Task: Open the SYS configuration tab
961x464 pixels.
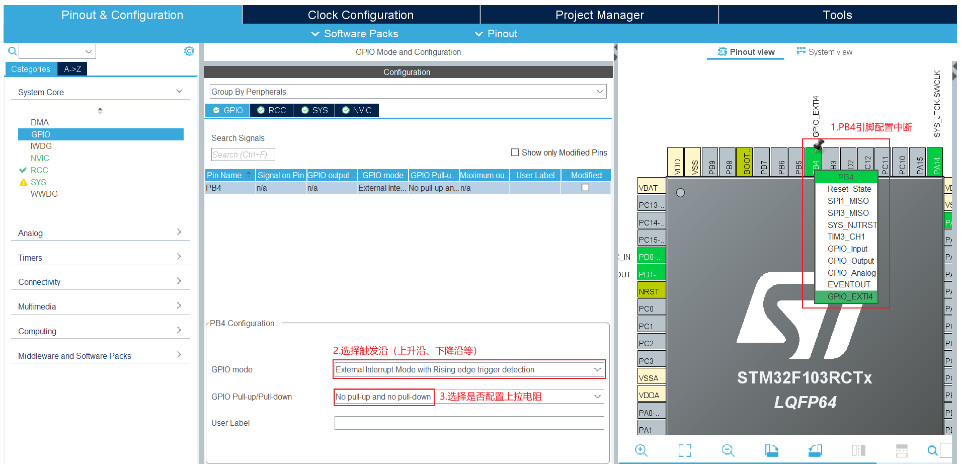Action: pyautogui.click(x=314, y=110)
